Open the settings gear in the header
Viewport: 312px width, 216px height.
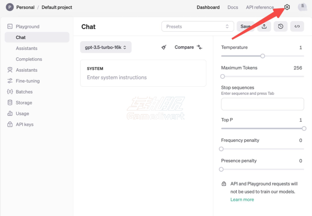[x=287, y=7]
